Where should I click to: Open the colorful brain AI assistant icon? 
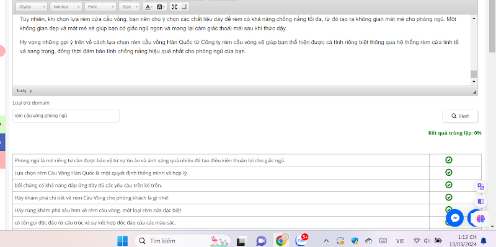[x=480, y=219]
